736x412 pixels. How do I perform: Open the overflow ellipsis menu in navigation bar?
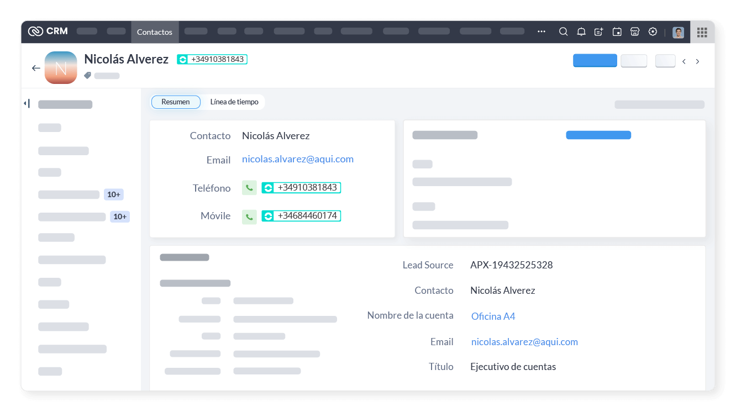(541, 31)
